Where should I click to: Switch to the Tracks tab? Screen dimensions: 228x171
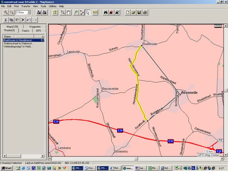coord(25,30)
